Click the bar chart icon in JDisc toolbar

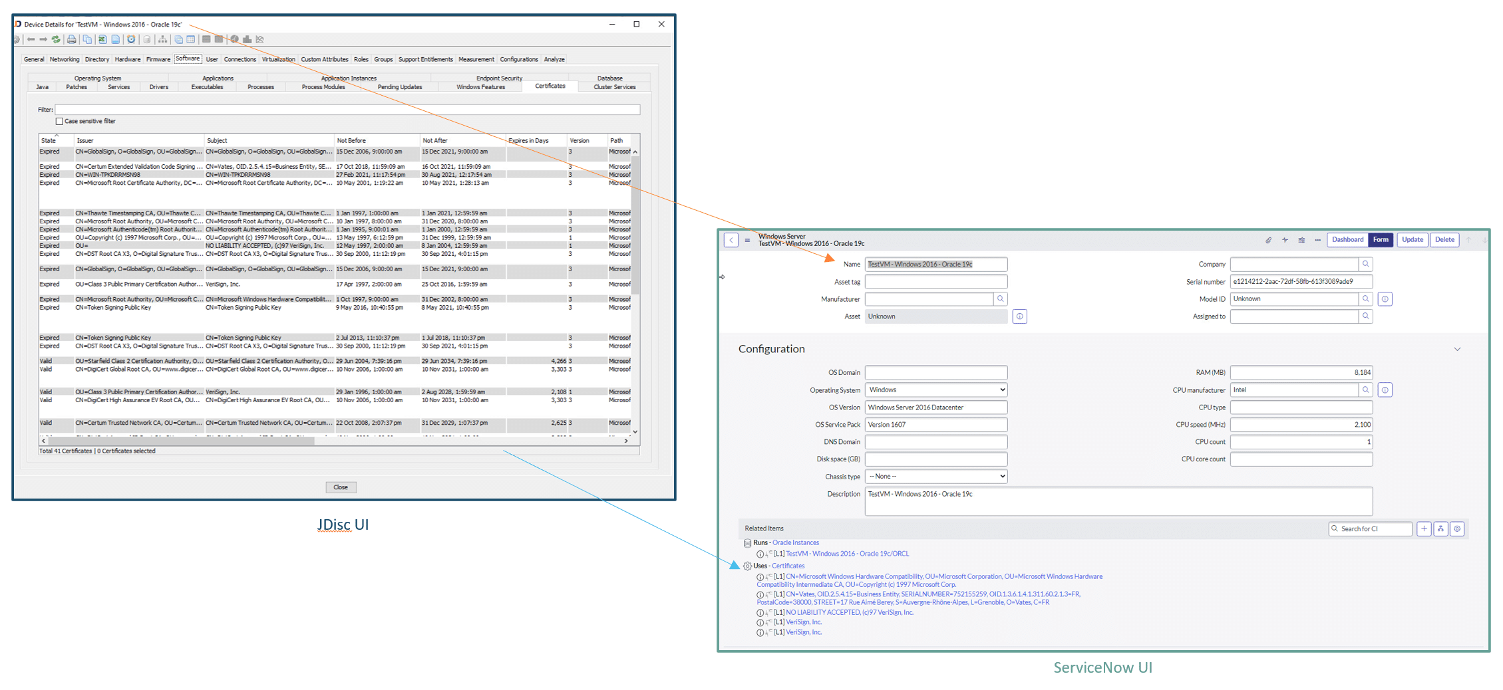248,40
